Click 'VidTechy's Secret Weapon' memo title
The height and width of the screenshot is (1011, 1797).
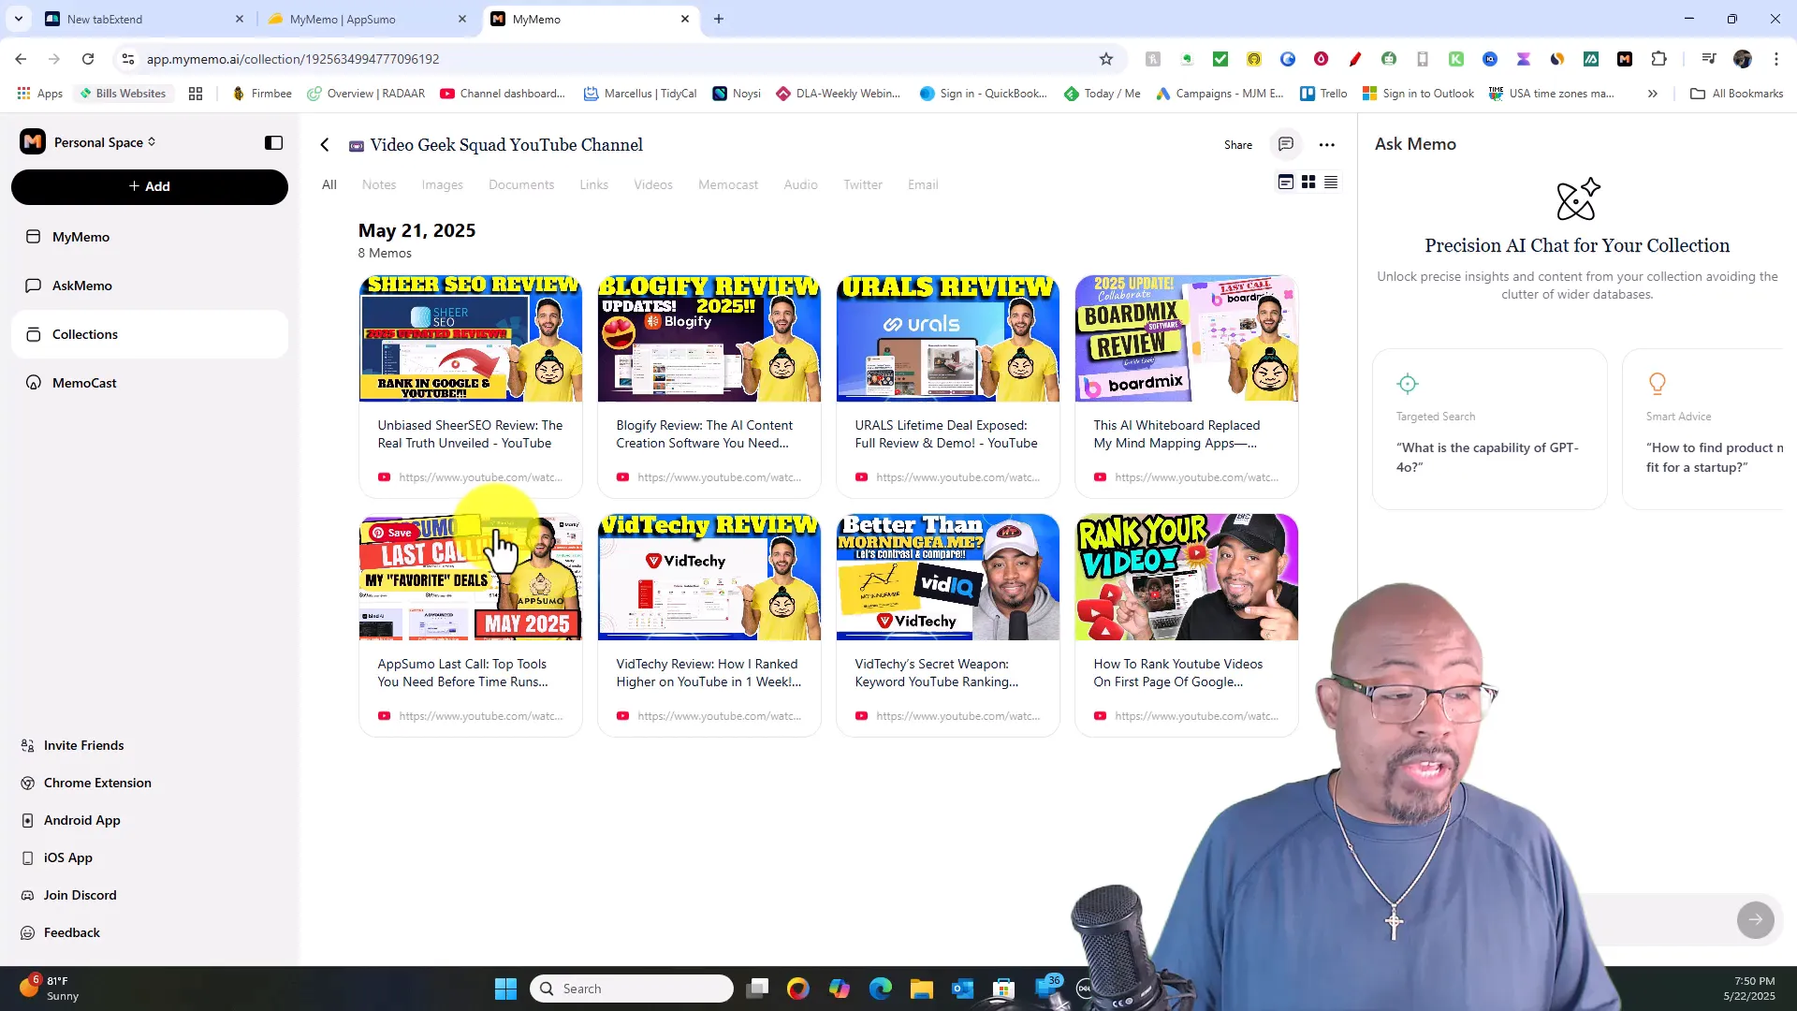(937, 672)
